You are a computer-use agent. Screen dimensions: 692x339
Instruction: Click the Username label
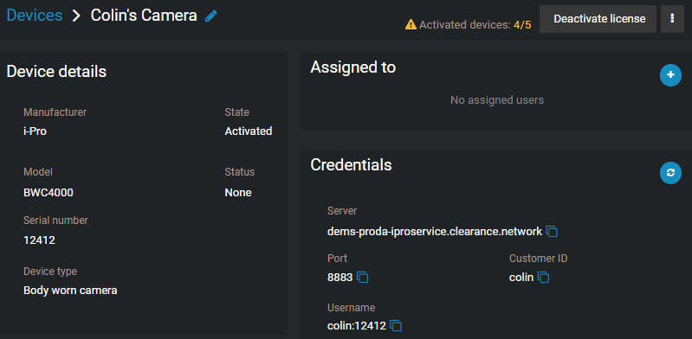pos(352,307)
